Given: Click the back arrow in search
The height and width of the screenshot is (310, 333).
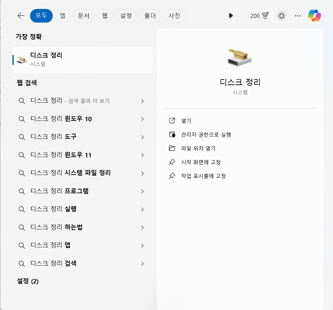Looking at the screenshot, I should pyautogui.click(x=21, y=15).
